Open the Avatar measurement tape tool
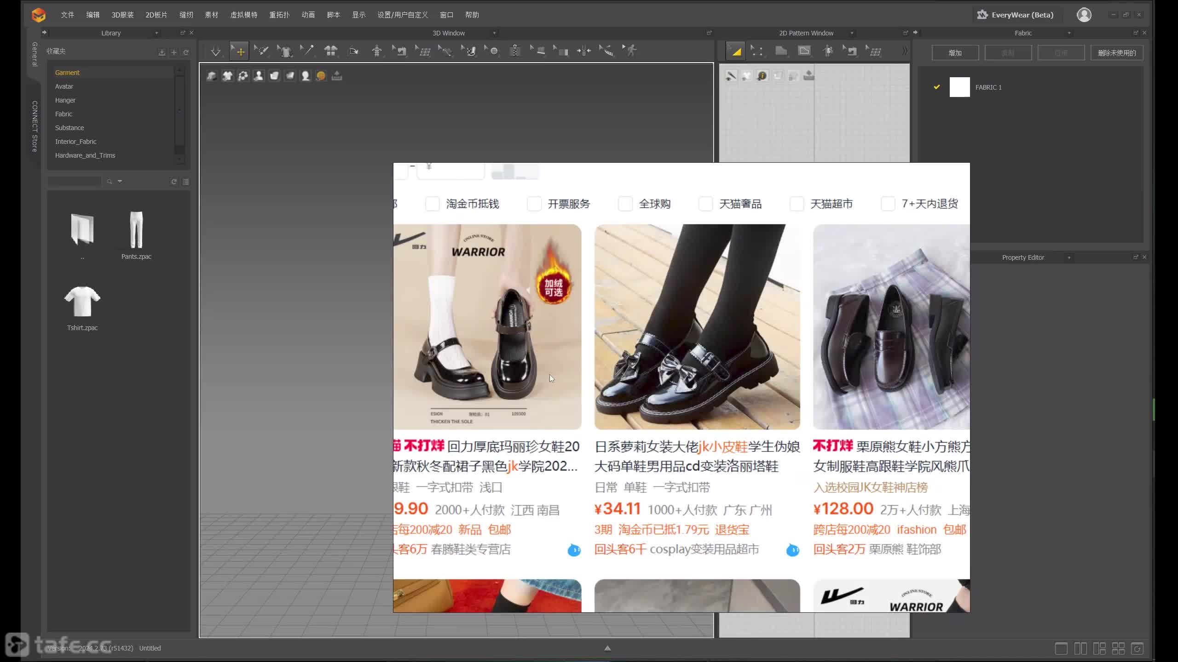 point(377,51)
